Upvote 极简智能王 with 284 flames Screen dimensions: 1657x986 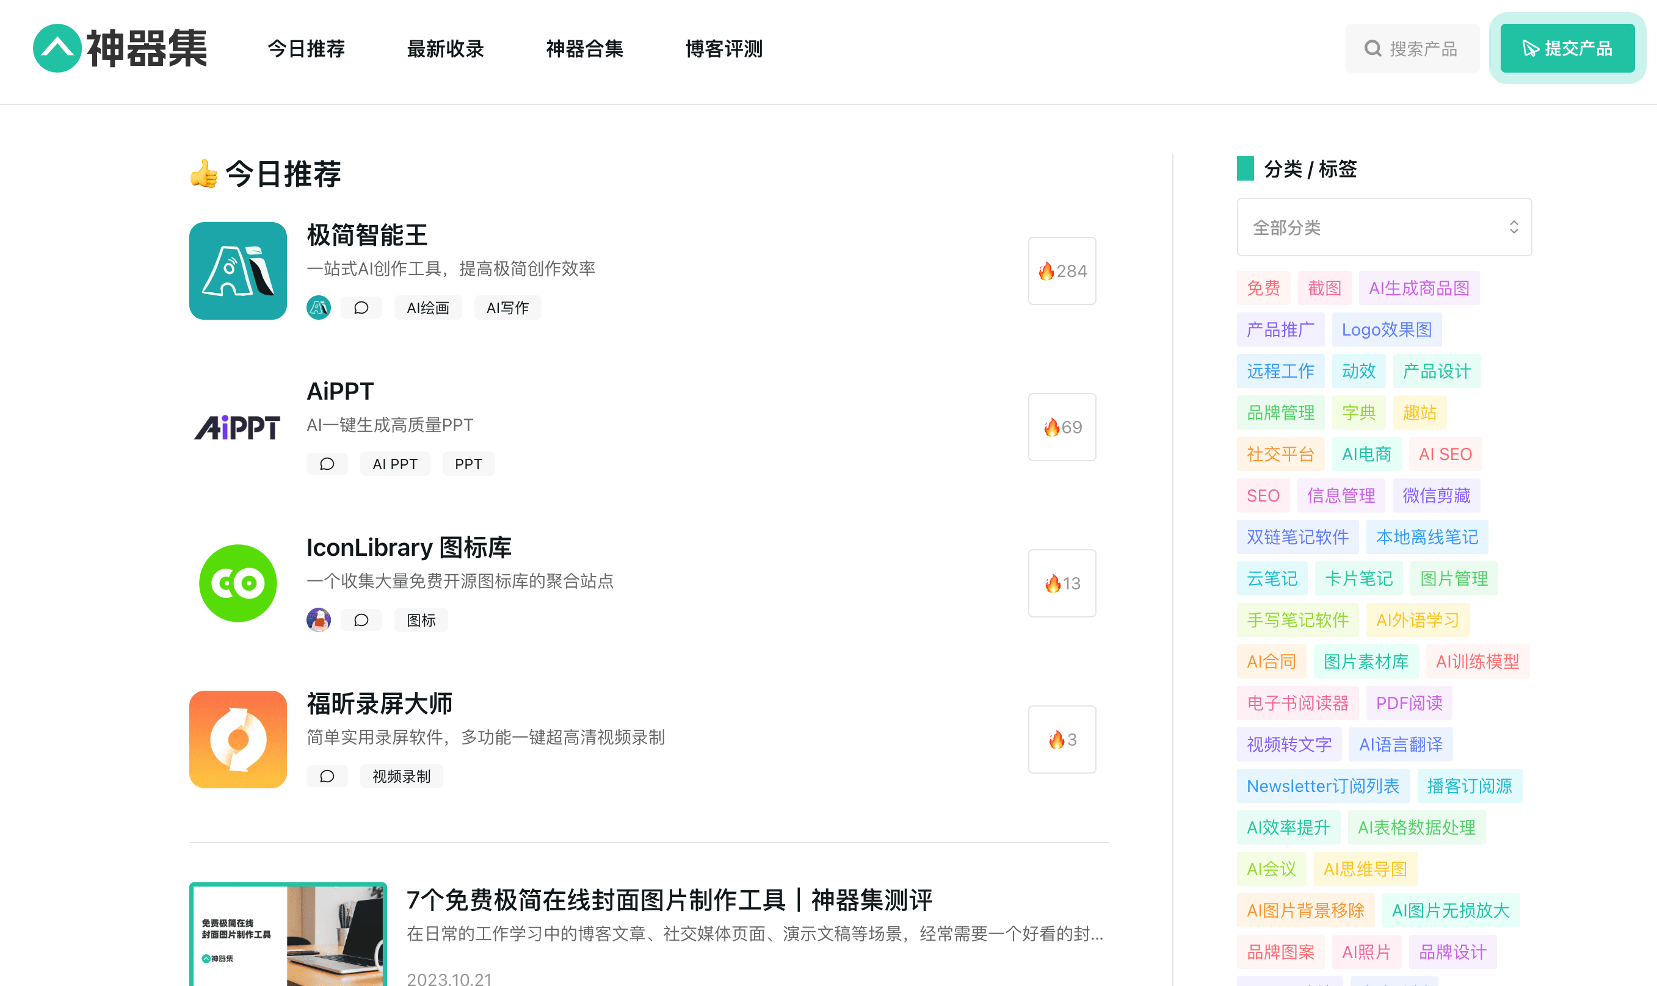coord(1062,271)
